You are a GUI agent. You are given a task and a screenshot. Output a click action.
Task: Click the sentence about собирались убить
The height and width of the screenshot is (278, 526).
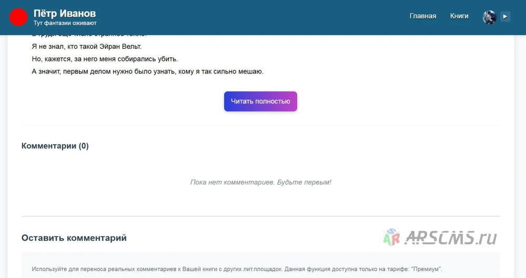tap(105, 59)
